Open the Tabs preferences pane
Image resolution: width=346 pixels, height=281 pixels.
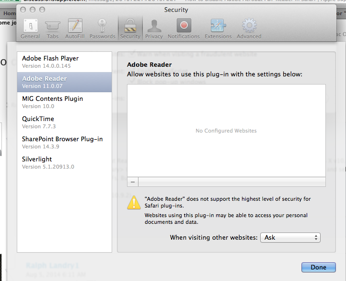click(x=53, y=29)
